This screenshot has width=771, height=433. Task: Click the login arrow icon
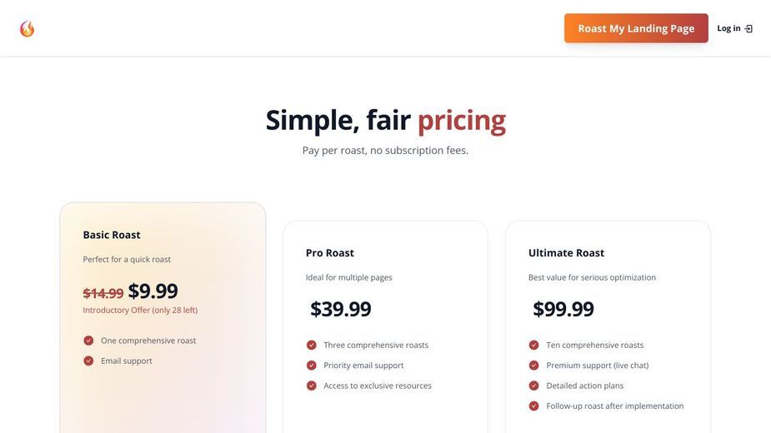pos(748,28)
